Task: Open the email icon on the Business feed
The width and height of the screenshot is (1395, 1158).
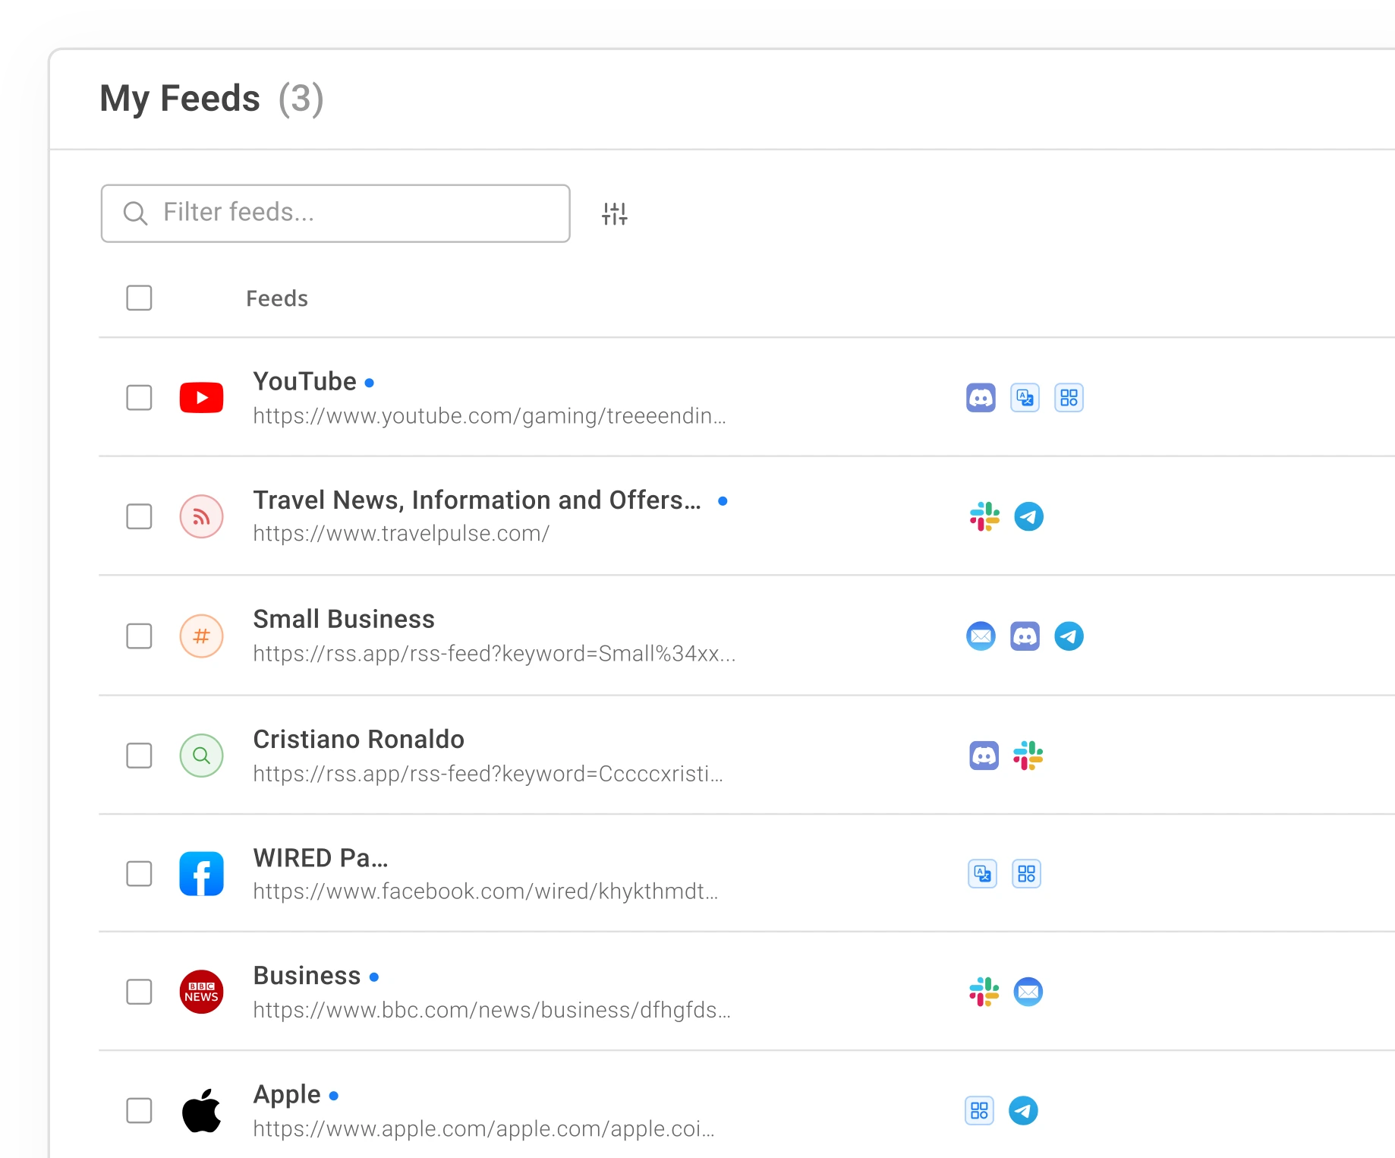Action: coord(1028,992)
